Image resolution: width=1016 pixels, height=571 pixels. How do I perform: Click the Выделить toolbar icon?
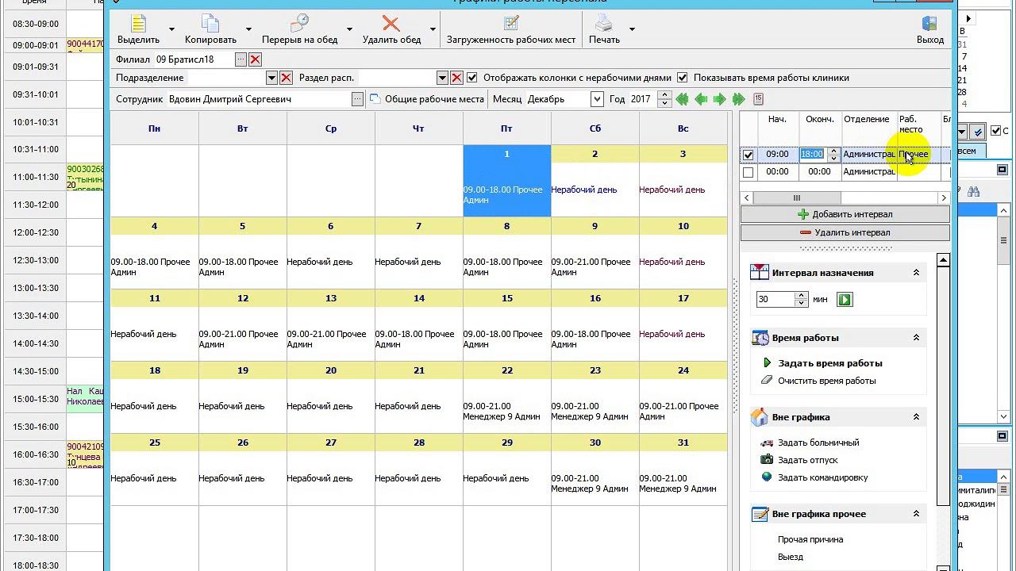tap(138, 24)
